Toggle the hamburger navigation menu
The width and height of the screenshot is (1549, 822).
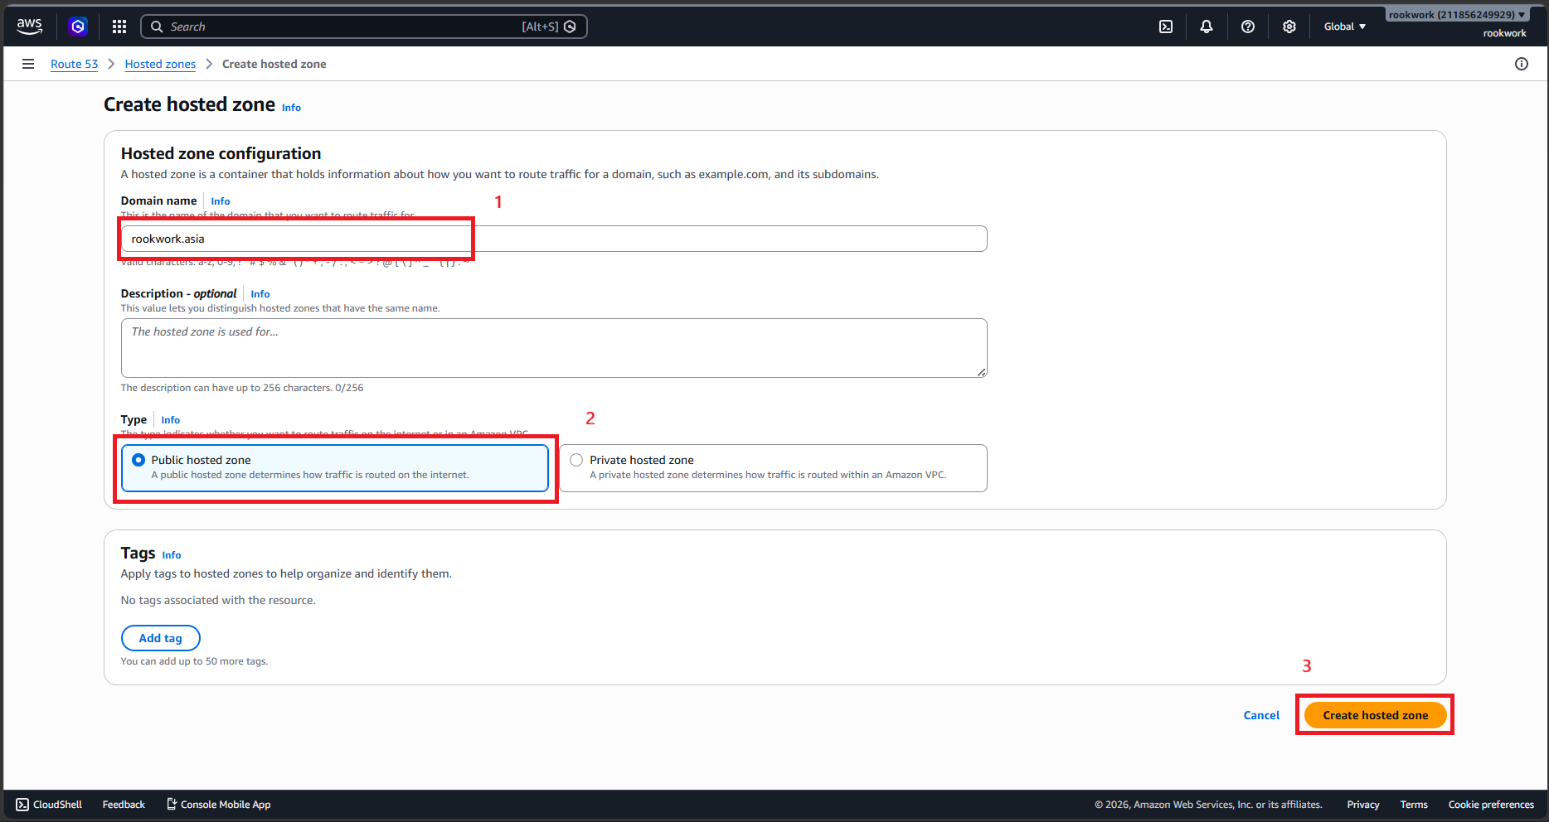click(28, 64)
